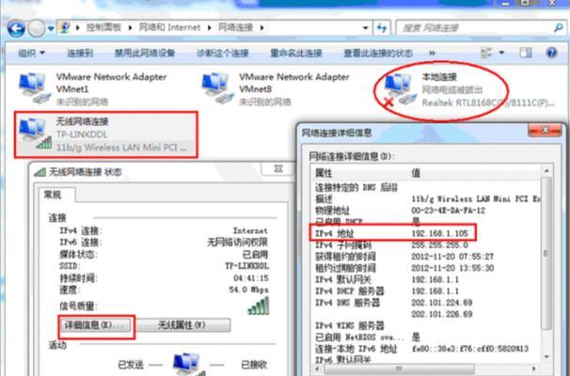Click the 详细信息 button

click(96, 325)
